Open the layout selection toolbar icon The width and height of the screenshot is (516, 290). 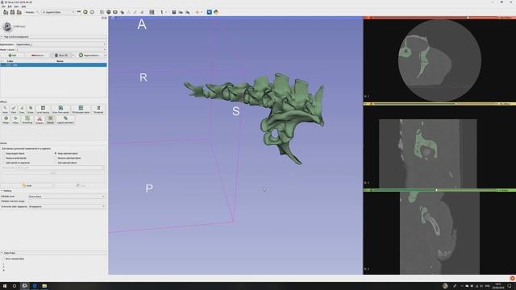point(152,12)
